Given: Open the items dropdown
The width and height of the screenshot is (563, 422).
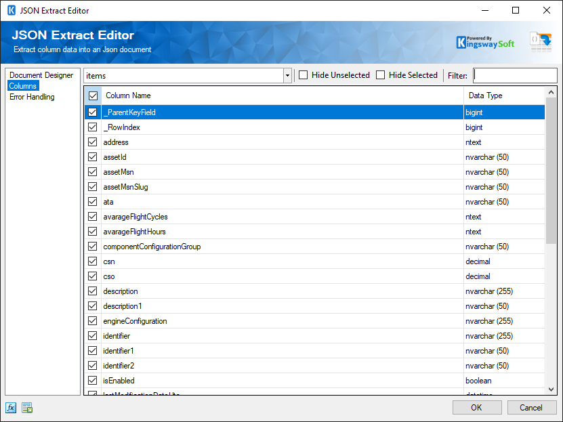Looking at the screenshot, I should click(x=287, y=75).
